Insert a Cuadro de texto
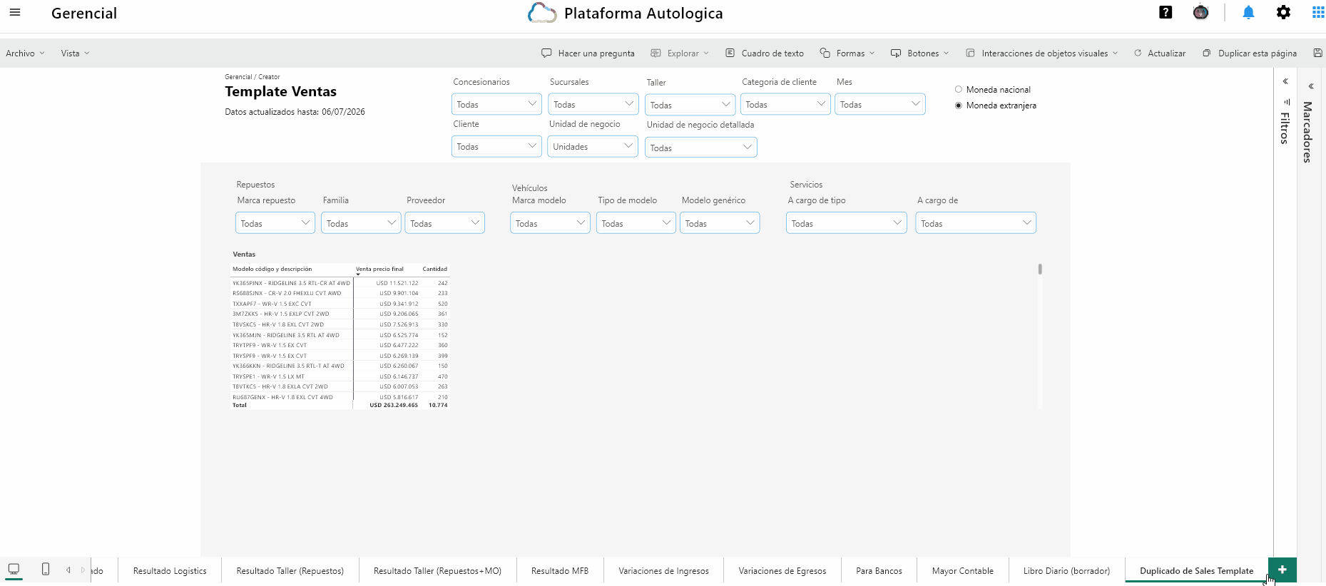Screen dimensions: 1326x586 click(765, 53)
